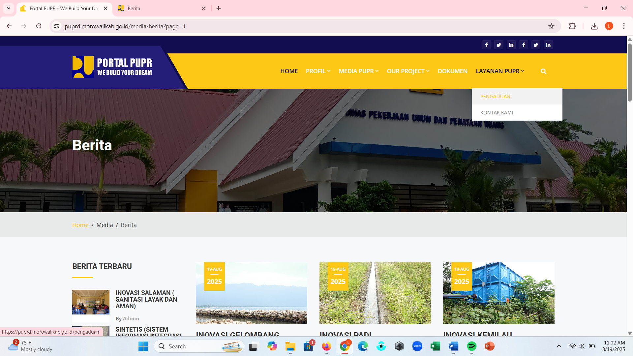Click the website search magnifier icon

543,71
